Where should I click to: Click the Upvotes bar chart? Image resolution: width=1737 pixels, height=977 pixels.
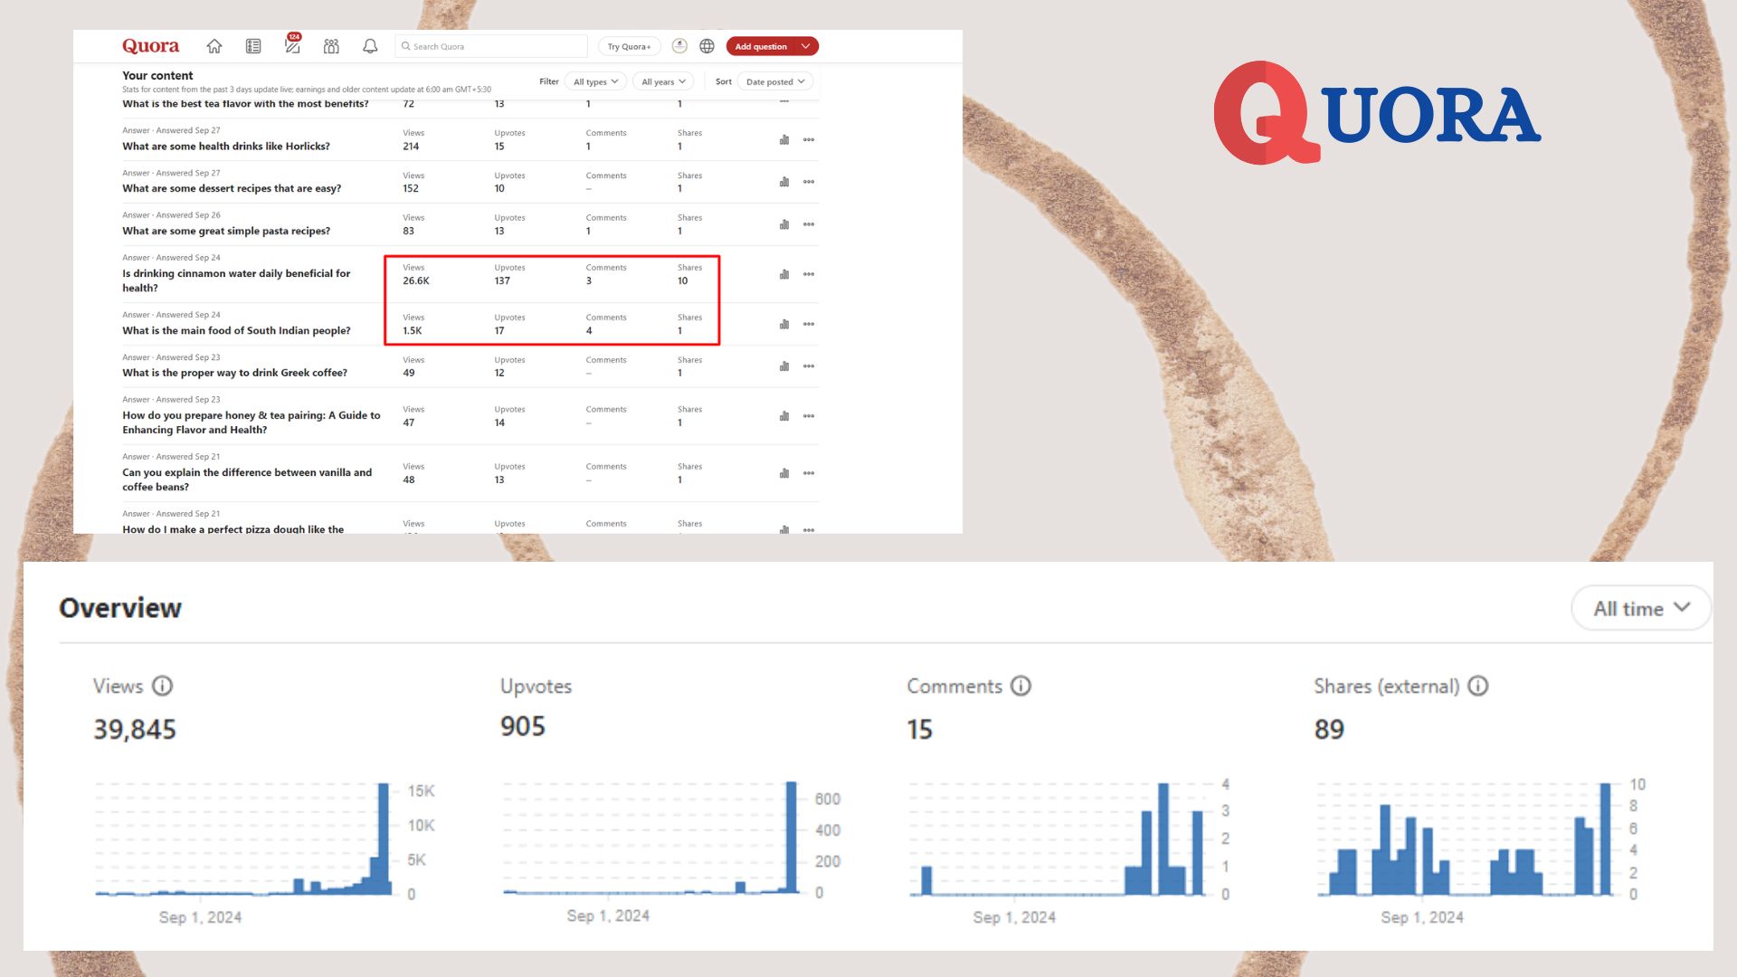click(651, 838)
